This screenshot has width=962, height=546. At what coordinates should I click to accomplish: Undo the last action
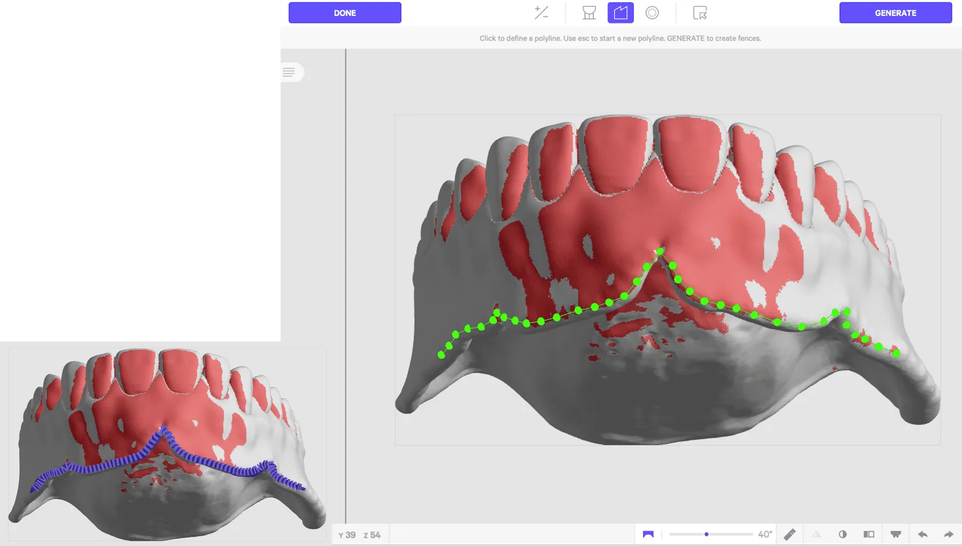click(x=922, y=534)
